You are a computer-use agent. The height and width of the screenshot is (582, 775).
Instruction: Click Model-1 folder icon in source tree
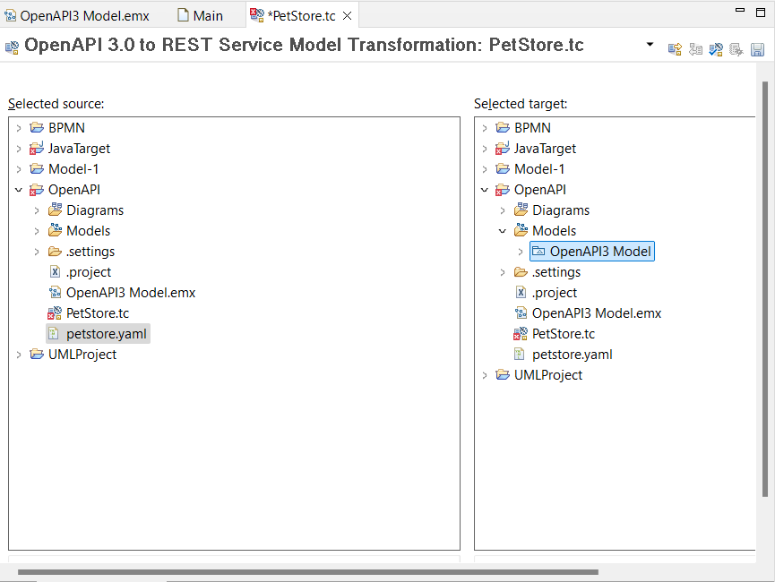tap(37, 169)
